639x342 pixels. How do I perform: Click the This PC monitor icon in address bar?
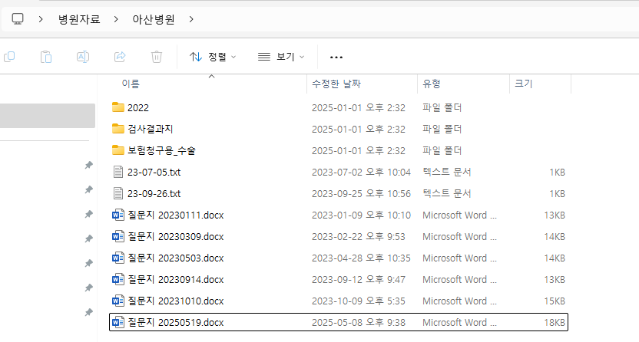(18, 19)
